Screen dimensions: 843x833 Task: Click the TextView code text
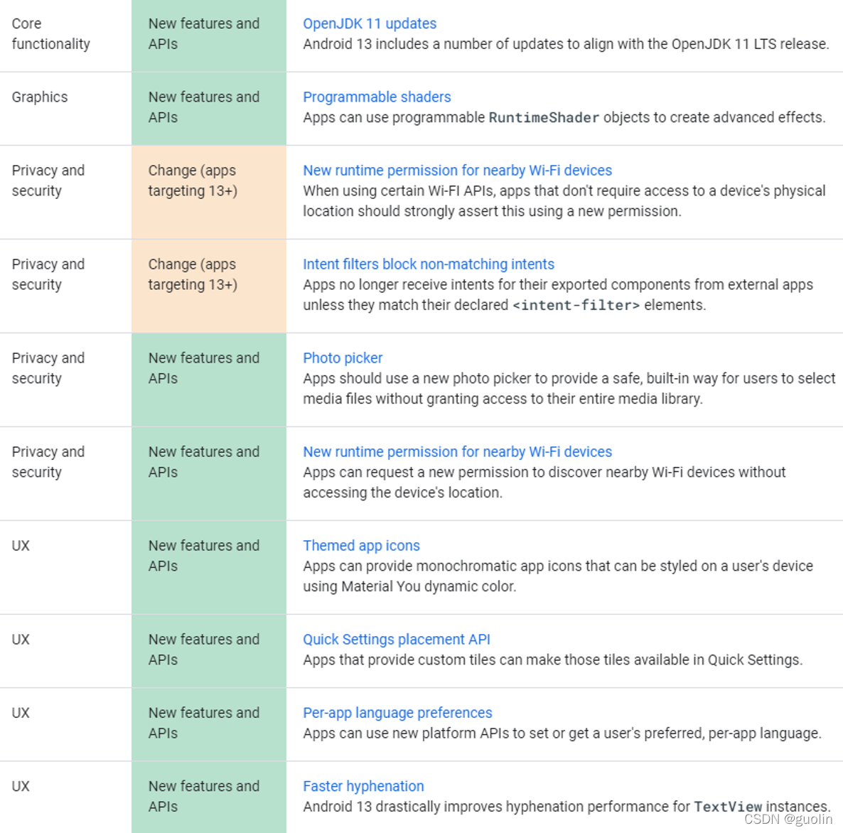tap(728, 807)
